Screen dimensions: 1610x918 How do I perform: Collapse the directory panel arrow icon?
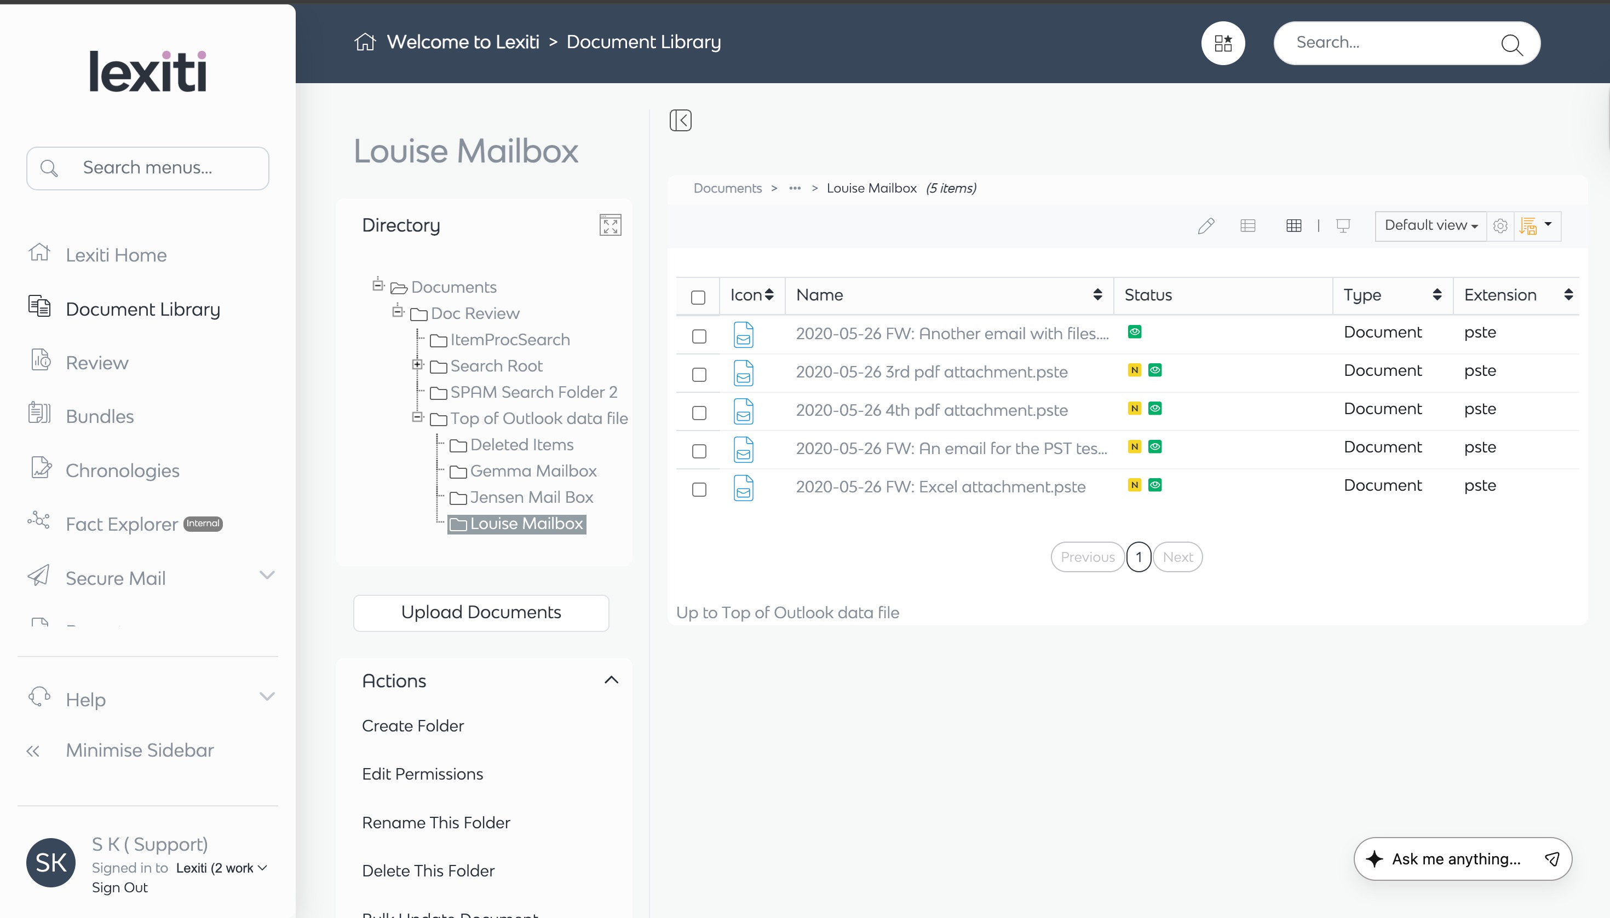pyautogui.click(x=680, y=120)
